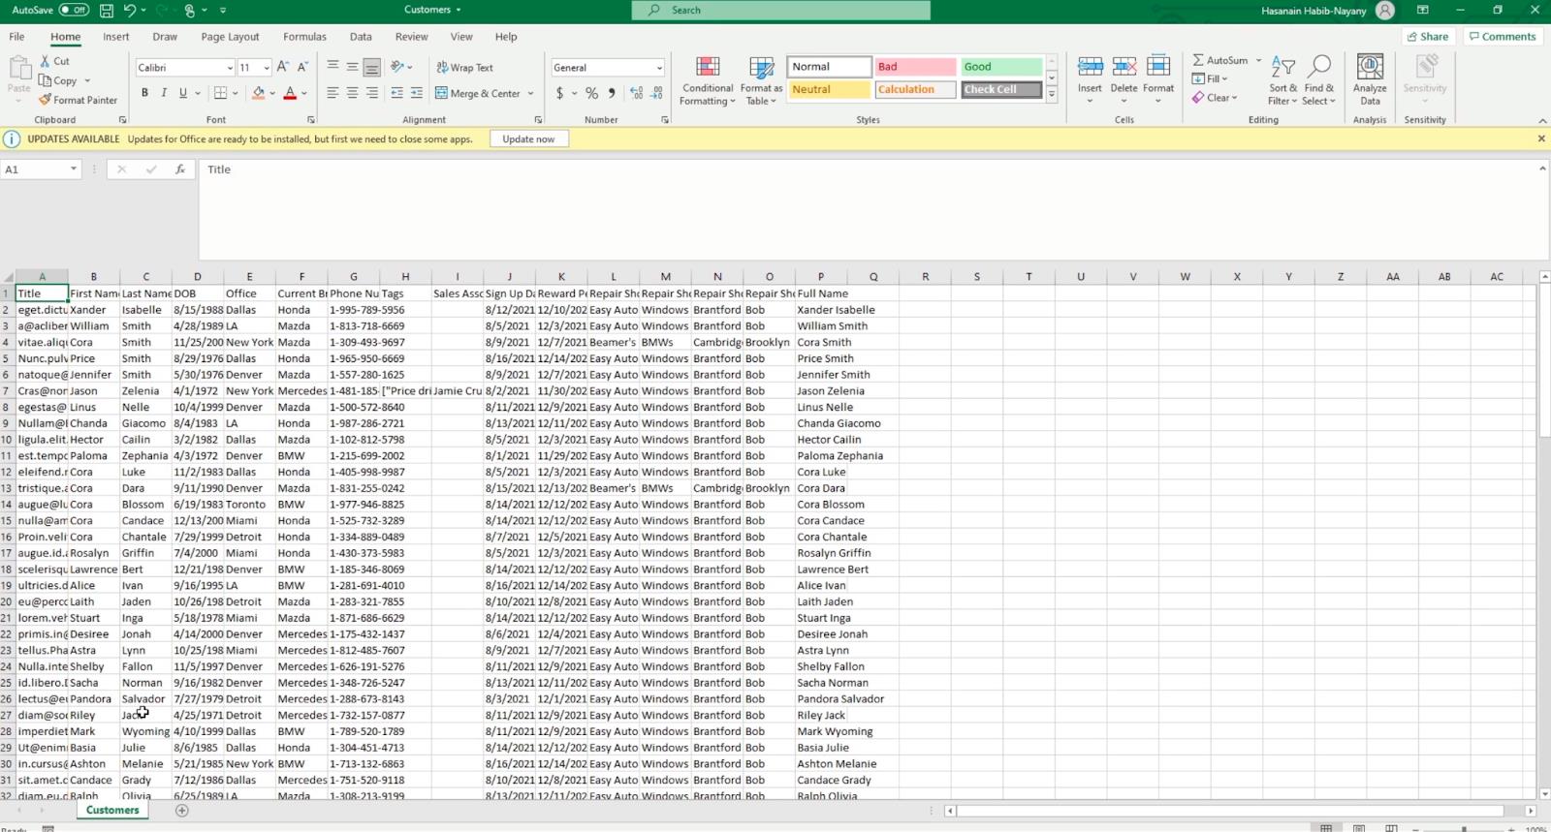Apply the Good cell style
Viewport: 1551px width, 832px height.
[x=1001, y=67]
